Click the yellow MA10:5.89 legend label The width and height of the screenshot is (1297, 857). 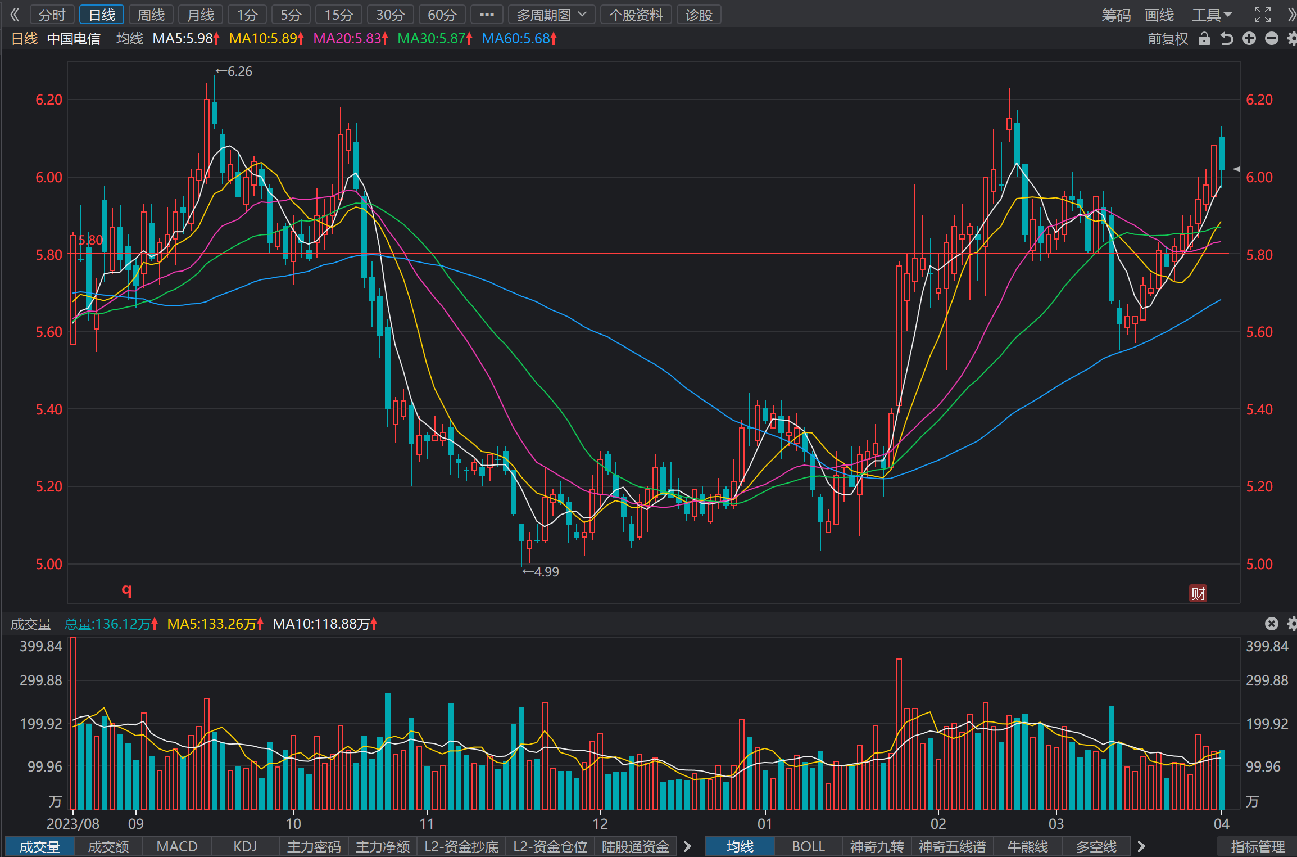pyautogui.click(x=266, y=39)
